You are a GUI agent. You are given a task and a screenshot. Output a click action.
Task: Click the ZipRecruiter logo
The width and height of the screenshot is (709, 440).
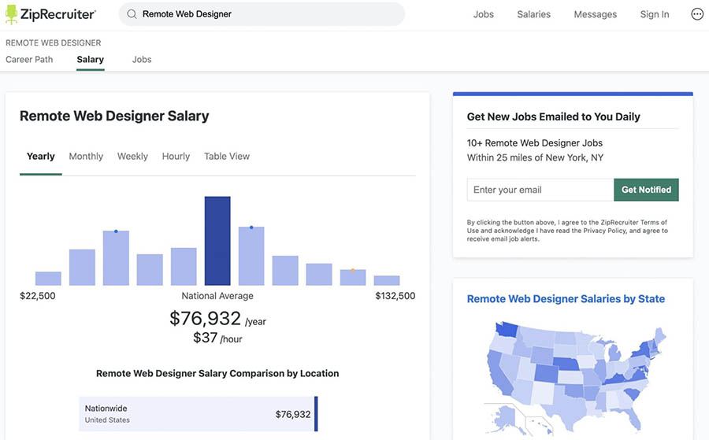(x=50, y=14)
